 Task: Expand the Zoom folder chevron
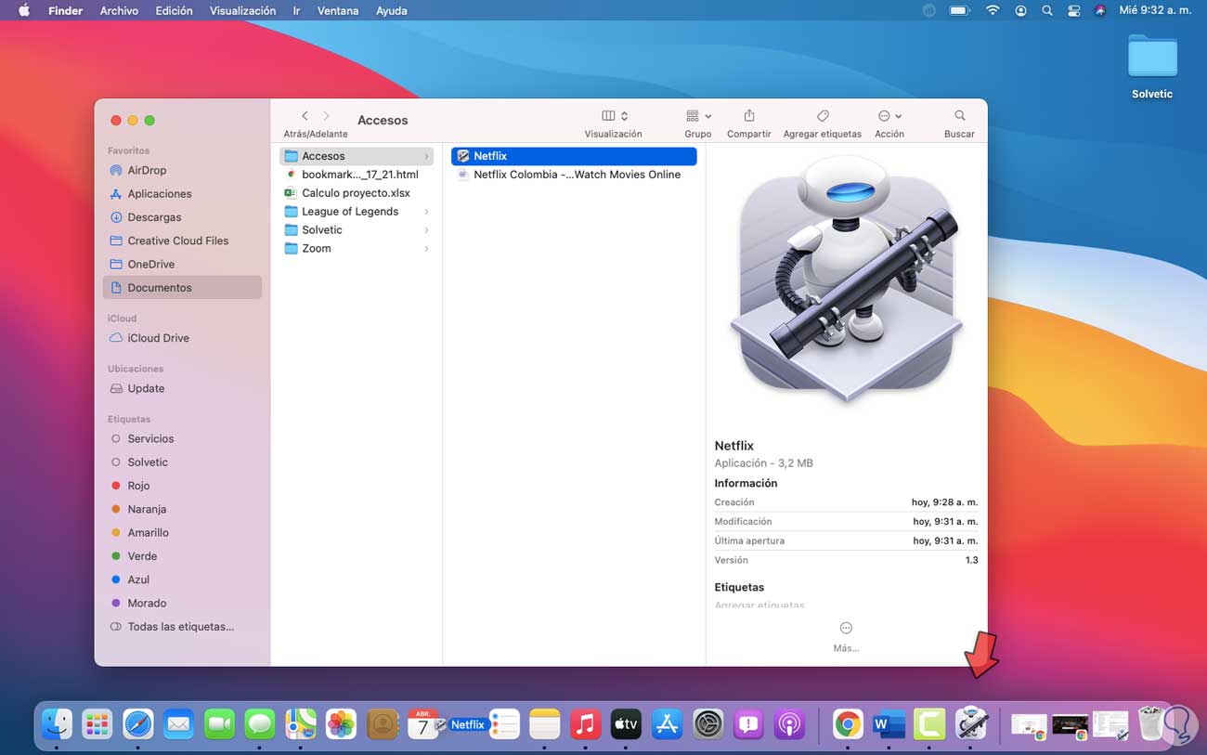tap(426, 249)
